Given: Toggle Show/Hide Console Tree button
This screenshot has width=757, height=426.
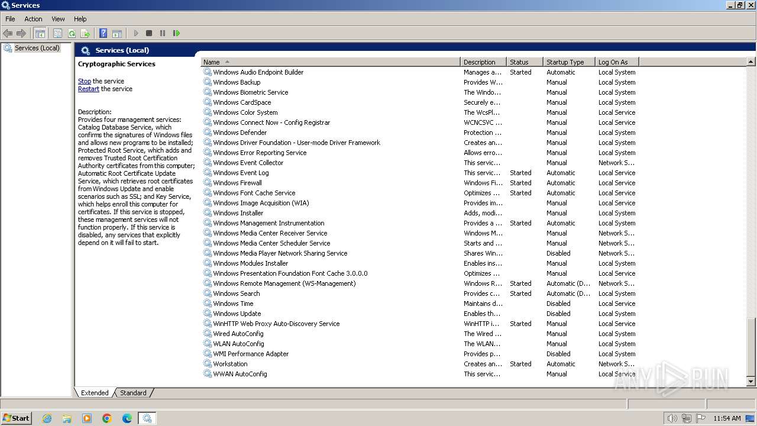Looking at the screenshot, I should coord(40,34).
